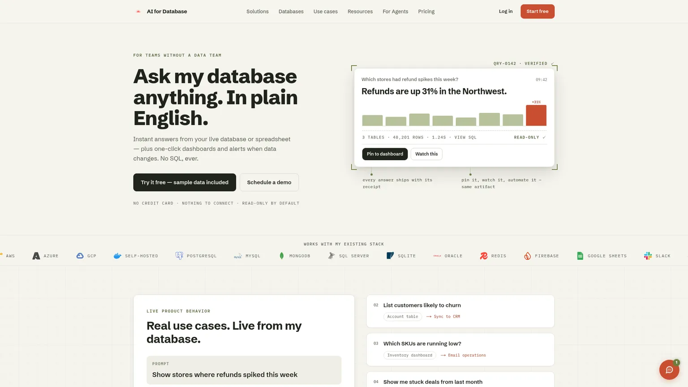688x387 pixels.
Task: Click the AI for Database brand name
Action: tap(167, 12)
